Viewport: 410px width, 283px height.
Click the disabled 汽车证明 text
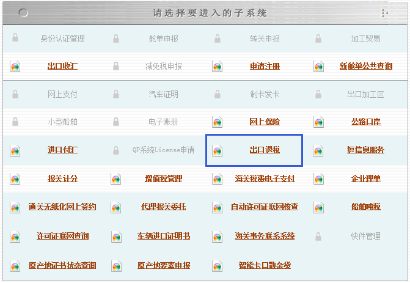(x=163, y=94)
